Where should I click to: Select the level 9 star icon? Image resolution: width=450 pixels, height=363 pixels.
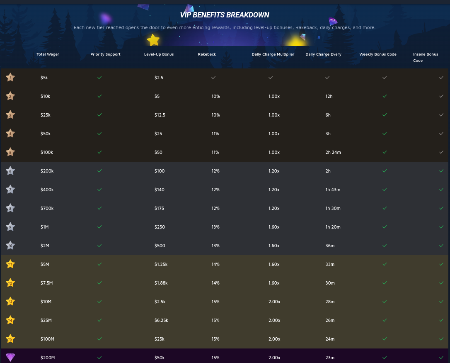point(10,227)
